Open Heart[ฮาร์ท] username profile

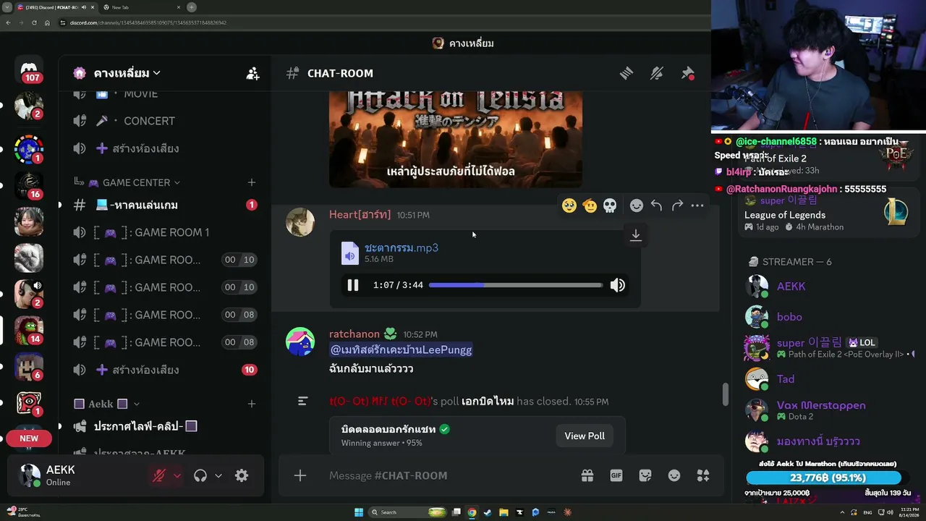click(360, 214)
